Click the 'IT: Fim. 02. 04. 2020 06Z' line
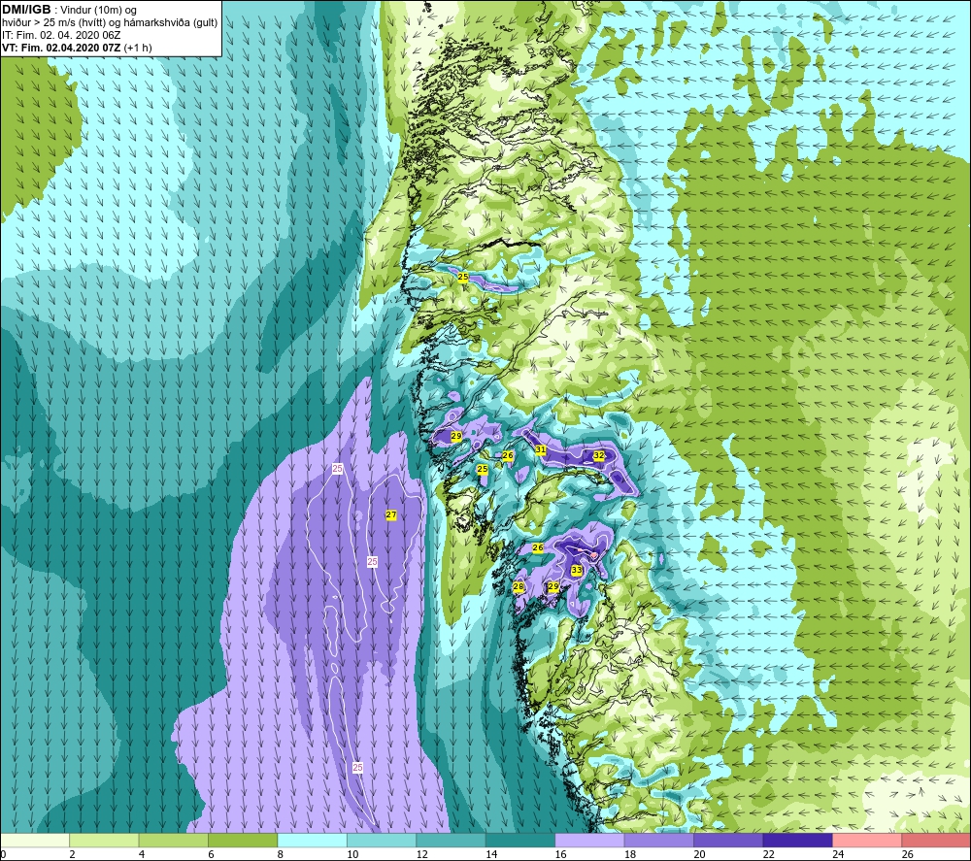Viewport: 971px width, 861px height. (61, 35)
